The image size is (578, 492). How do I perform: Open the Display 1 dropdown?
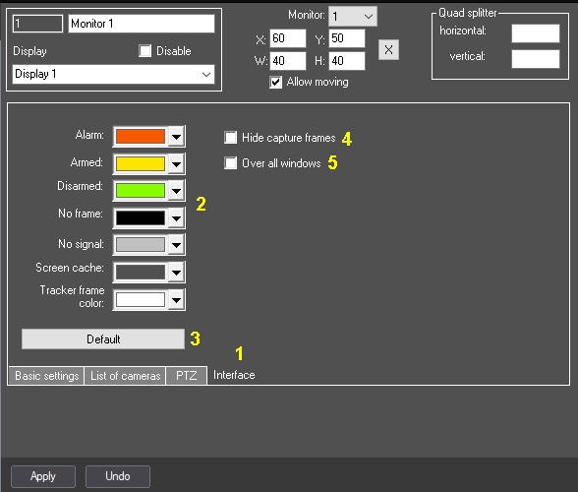coord(114,74)
